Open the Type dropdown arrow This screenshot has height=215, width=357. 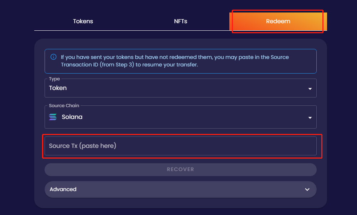click(x=310, y=89)
